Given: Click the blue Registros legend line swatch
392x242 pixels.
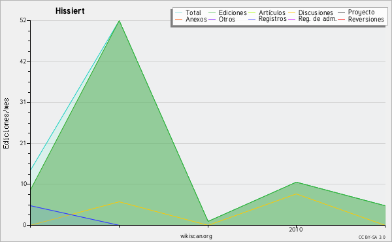Looking at the screenshot, I should pos(252,19).
